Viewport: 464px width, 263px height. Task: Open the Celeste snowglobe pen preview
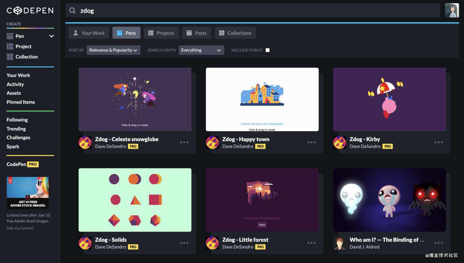(135, 100)
